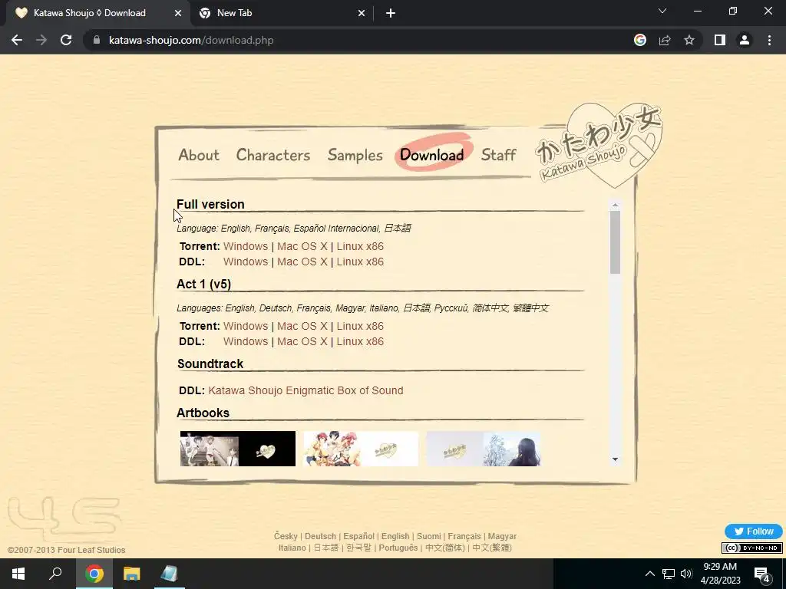The height and width of the screenshot is (589, 786).
Task: Open the Chrome three-dot menu
Action: 769,40
